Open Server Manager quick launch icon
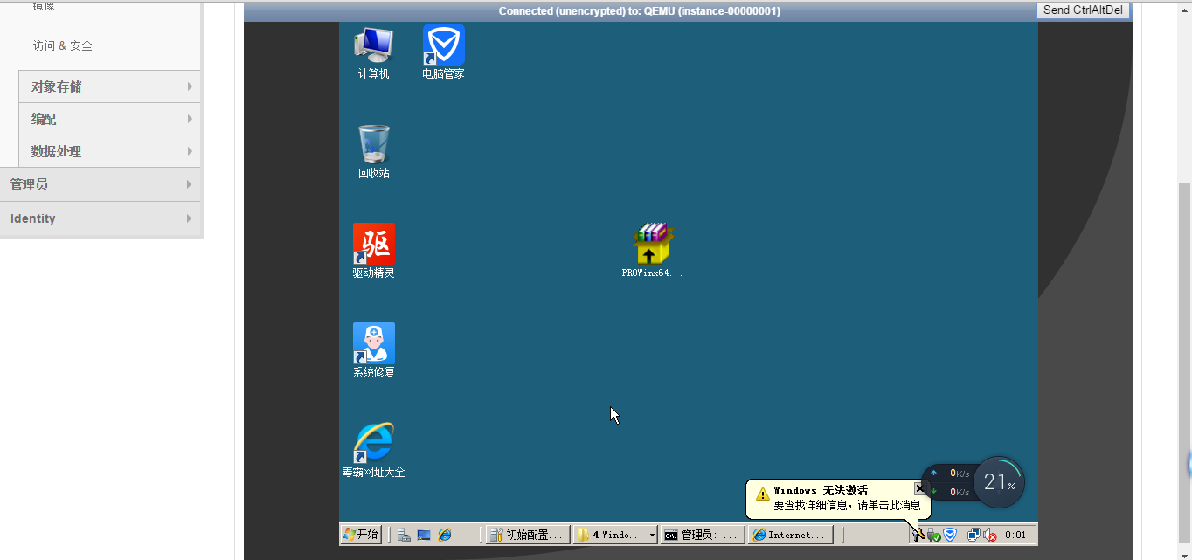The height and width of the screenshot is (560, 1192). tap(404, 535)
